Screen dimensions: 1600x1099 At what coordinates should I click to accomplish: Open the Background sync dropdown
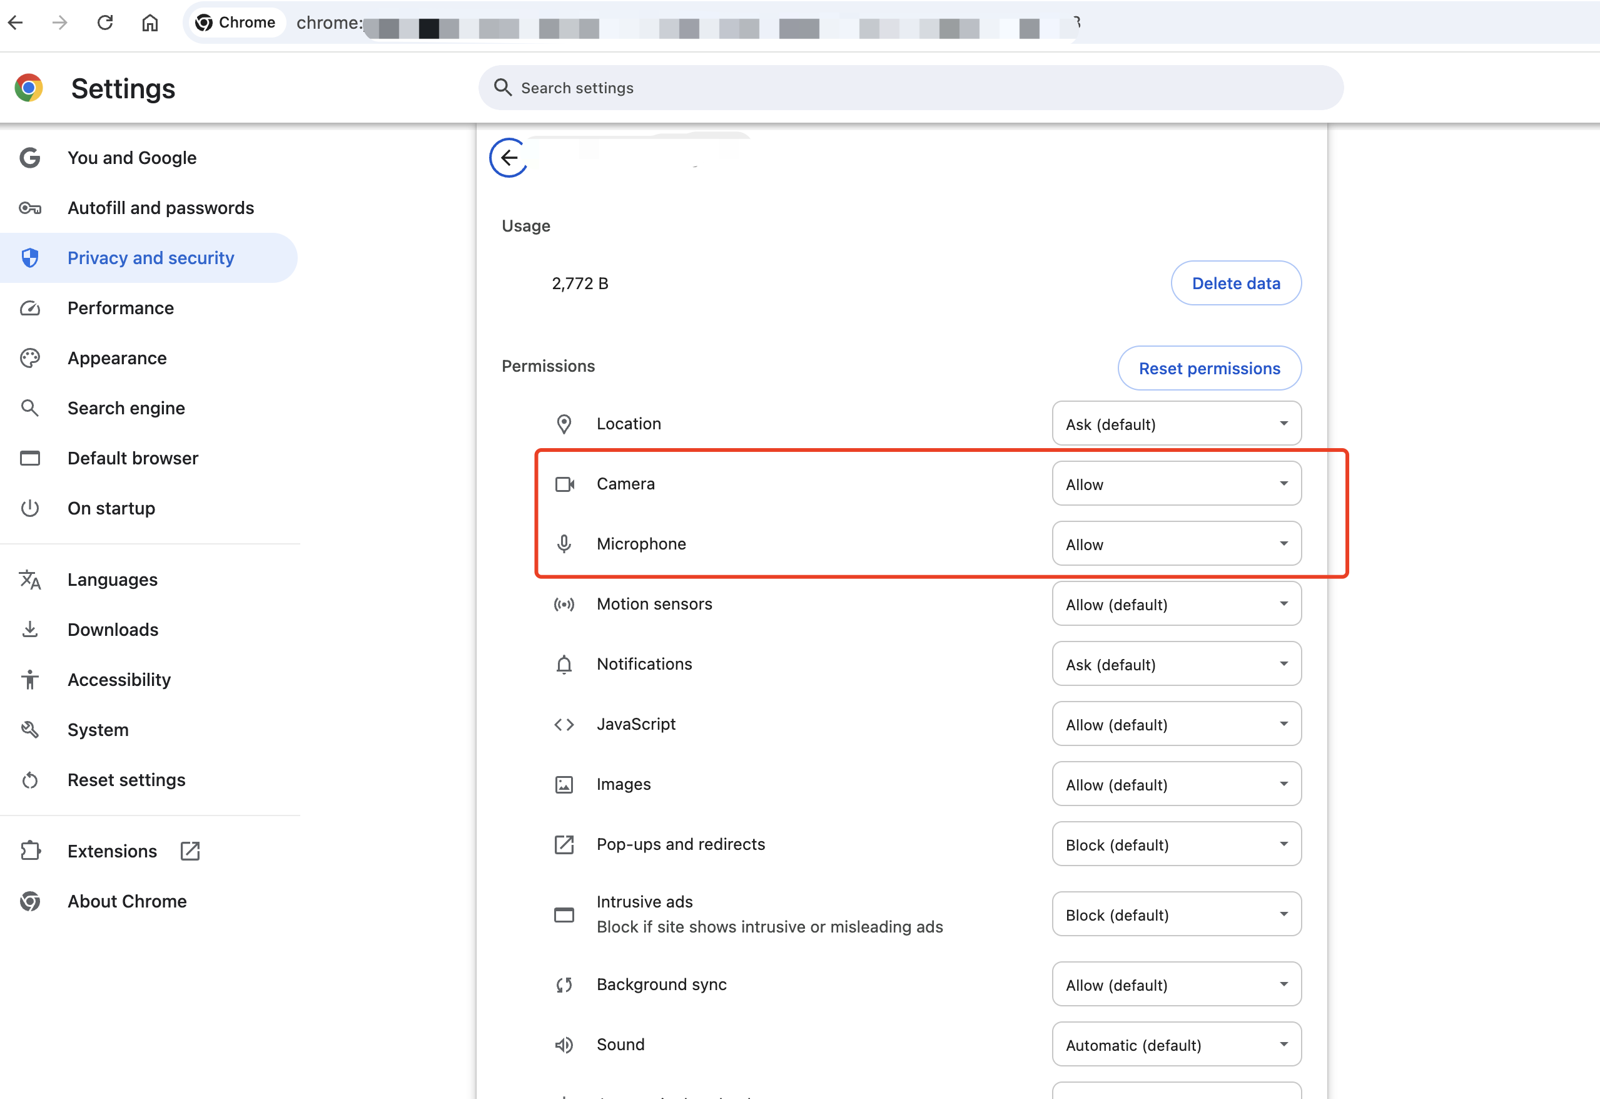point(1176,984)
